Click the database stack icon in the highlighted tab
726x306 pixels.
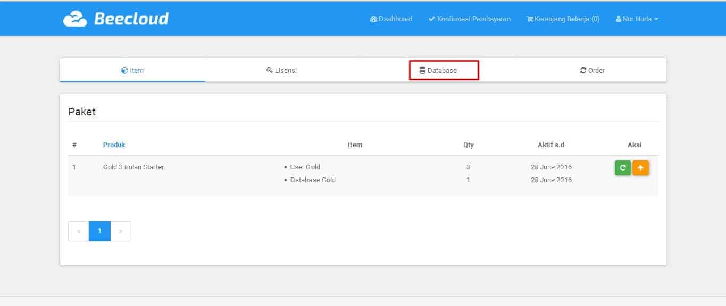(422, 70)
